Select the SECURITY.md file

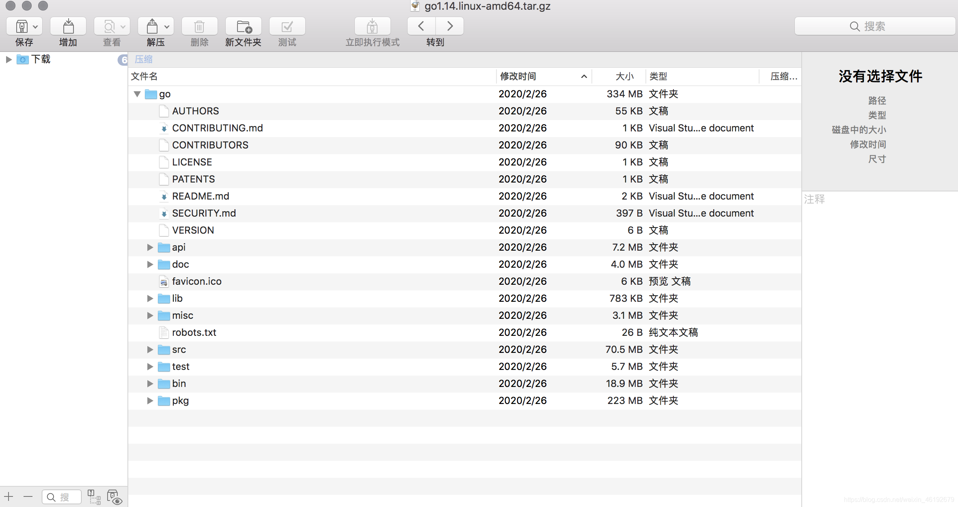(x=465, y=213)
